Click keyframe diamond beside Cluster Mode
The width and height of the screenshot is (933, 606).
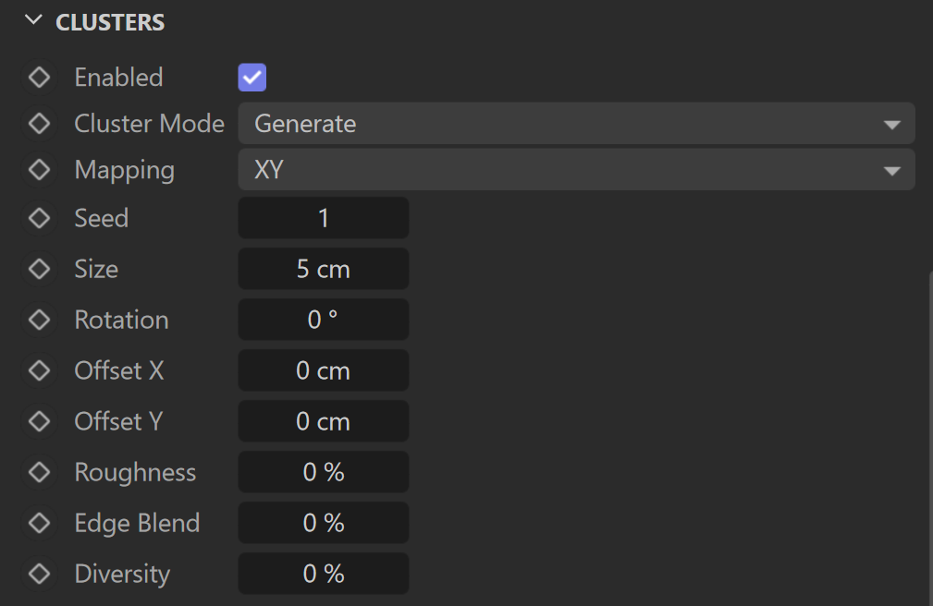pyautogui.click(x=39, y=124)
